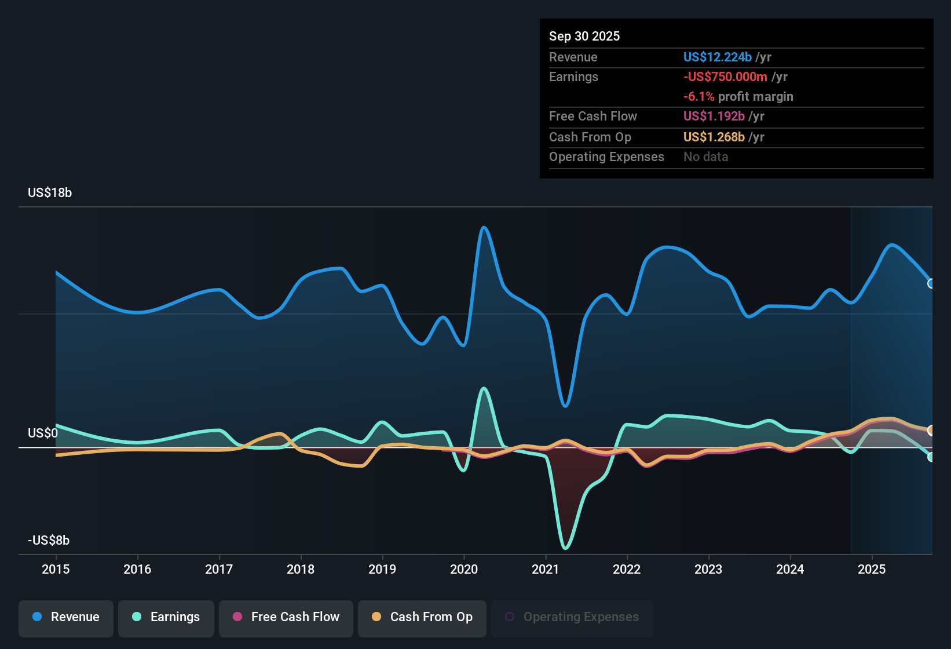Toggle the Revenue series visibility
The width and height of the screenshot is (951, 649).
[x=65, y=617]
